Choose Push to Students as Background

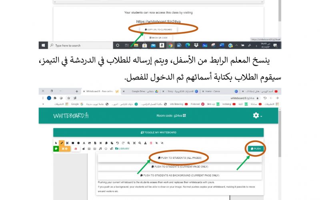click(180, 175)
